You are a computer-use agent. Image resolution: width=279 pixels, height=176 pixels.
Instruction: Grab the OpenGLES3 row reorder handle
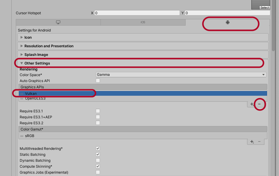point(22,98)
